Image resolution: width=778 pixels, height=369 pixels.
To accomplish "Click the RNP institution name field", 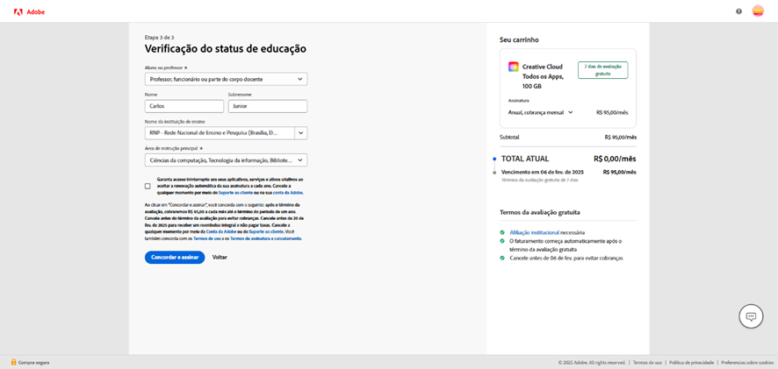I will click(220, 133).
